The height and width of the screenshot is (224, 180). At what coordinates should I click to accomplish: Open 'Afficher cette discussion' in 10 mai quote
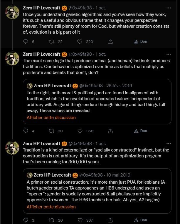coord(51,207)
